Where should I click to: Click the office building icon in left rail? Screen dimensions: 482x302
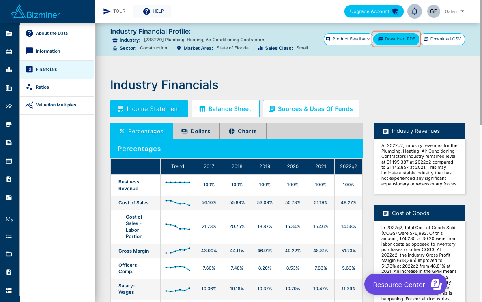pos(9,88)
